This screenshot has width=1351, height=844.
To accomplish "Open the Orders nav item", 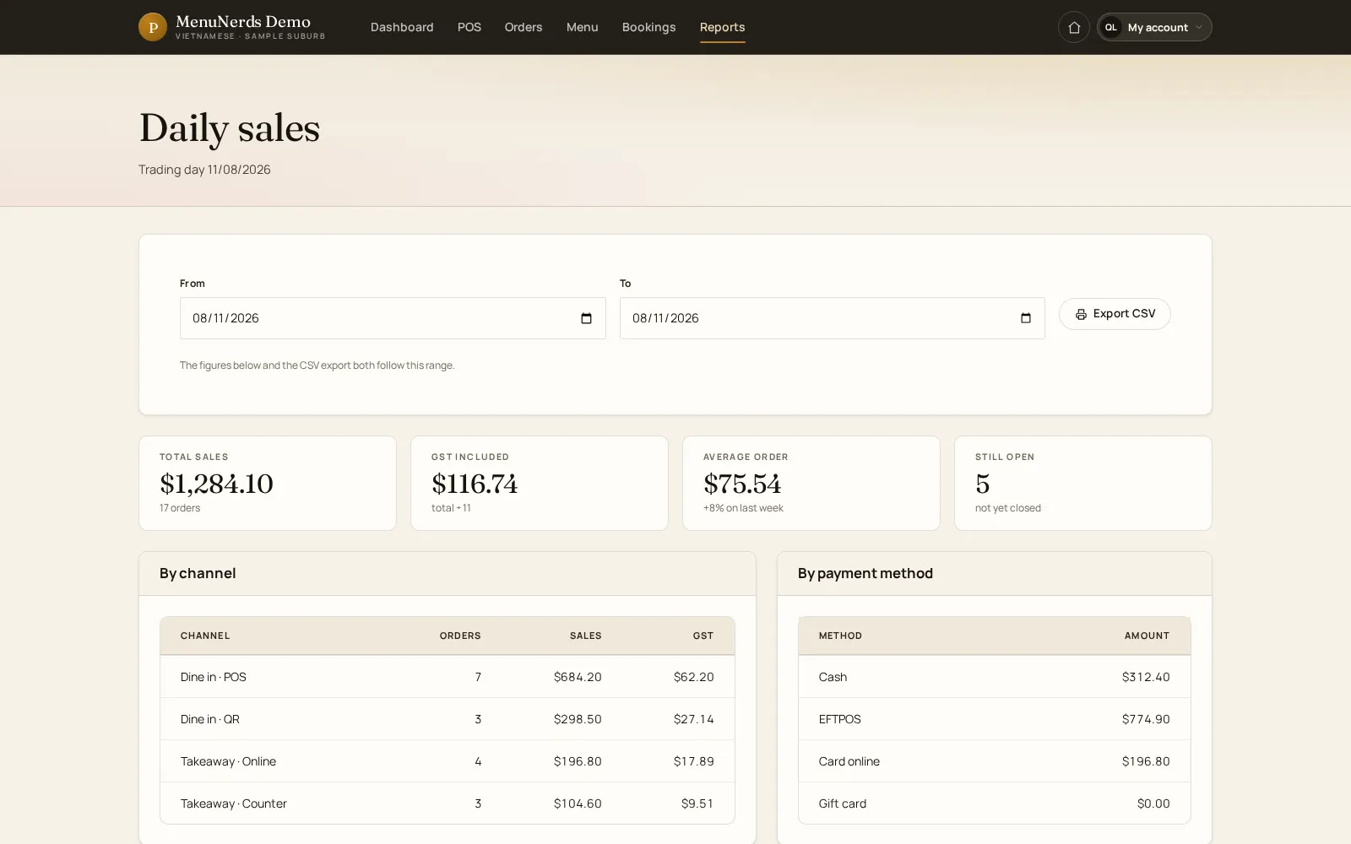I will (x=524, y=27).
